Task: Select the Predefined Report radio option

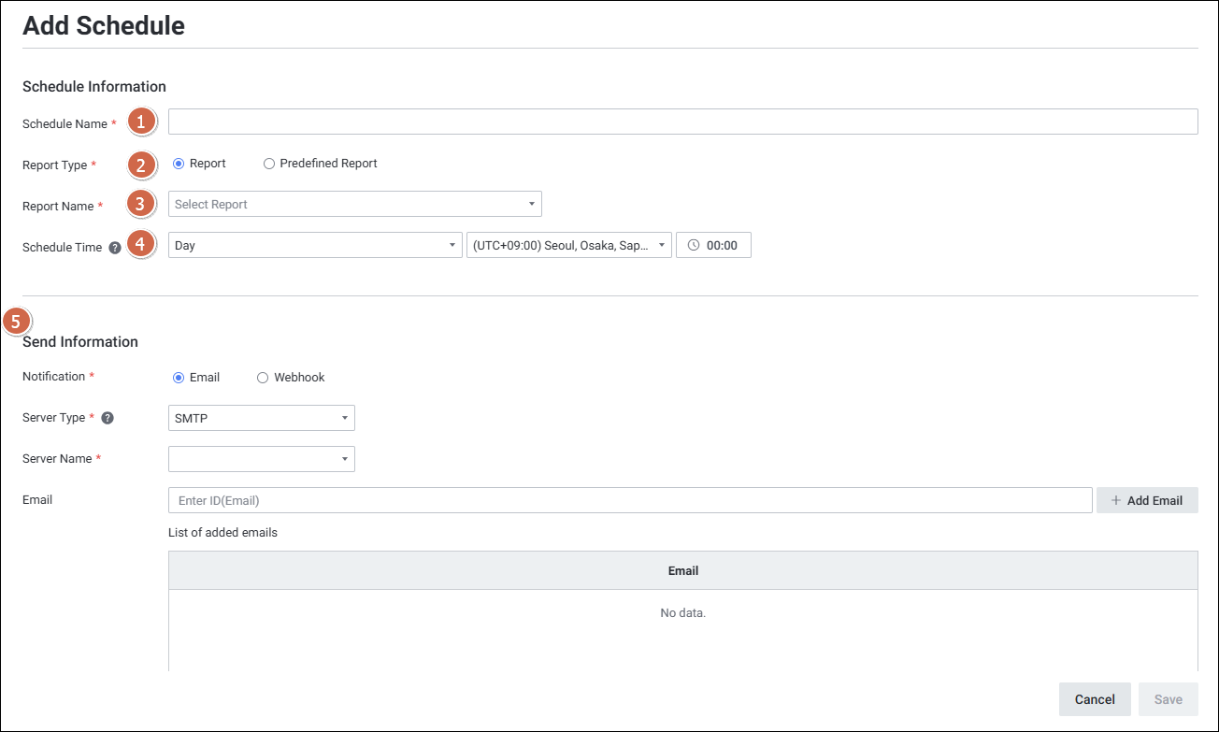Action: [269, 164]
